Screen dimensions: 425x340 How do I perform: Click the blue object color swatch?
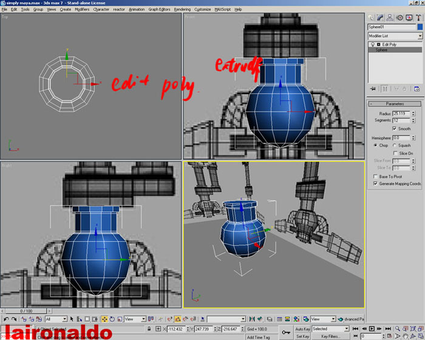(420, 27)
